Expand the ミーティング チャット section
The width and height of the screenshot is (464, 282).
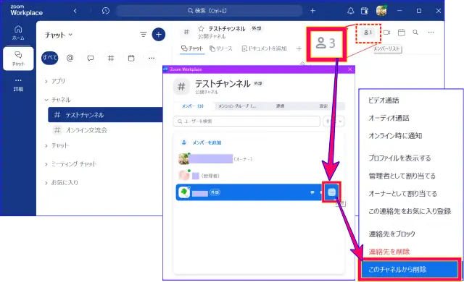[x=70, y=164]
